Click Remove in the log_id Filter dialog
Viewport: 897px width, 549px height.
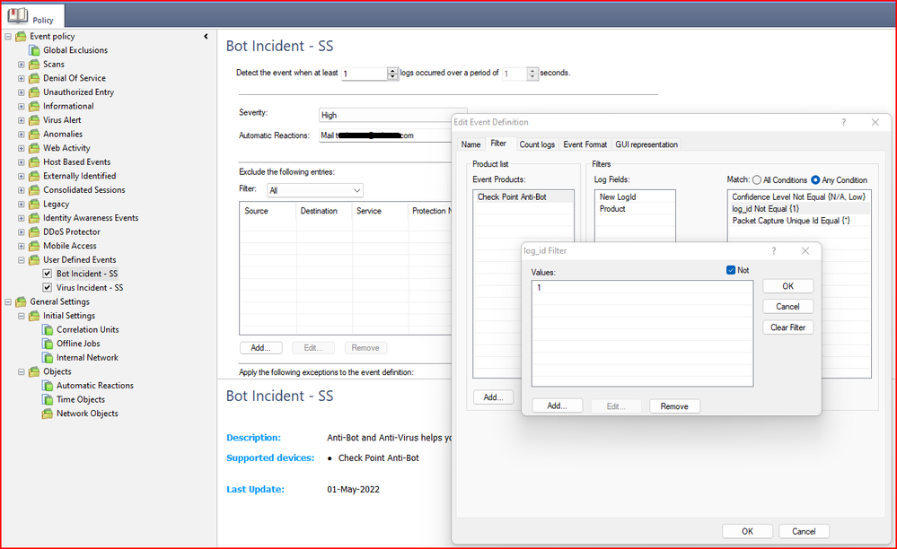pyautogui.click(x=674, y=406)
